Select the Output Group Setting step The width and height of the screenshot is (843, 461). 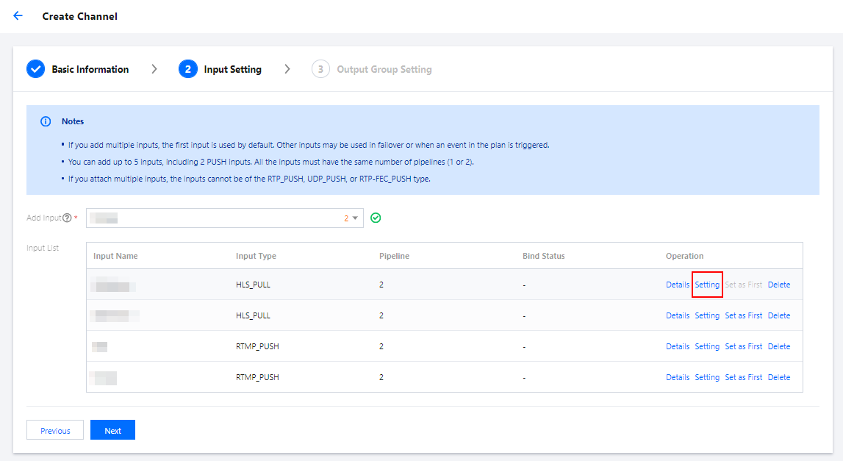(x=384, y=69)
